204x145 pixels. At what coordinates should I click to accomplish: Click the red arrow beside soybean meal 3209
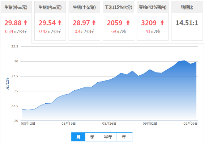coord(162,22)
